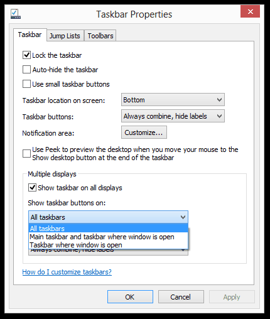Open the Toolbars tab
The width and height of the screenshot is (270, 319).
coord(100,36)
